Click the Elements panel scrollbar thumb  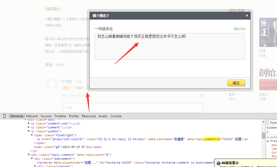(263, 135)
